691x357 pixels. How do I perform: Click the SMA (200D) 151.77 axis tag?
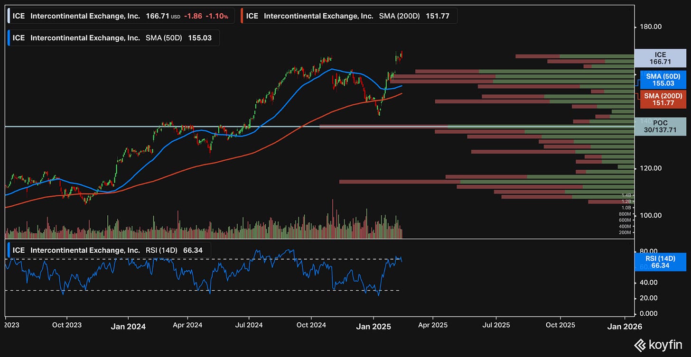pyautogui.click(x=663, y=99)
